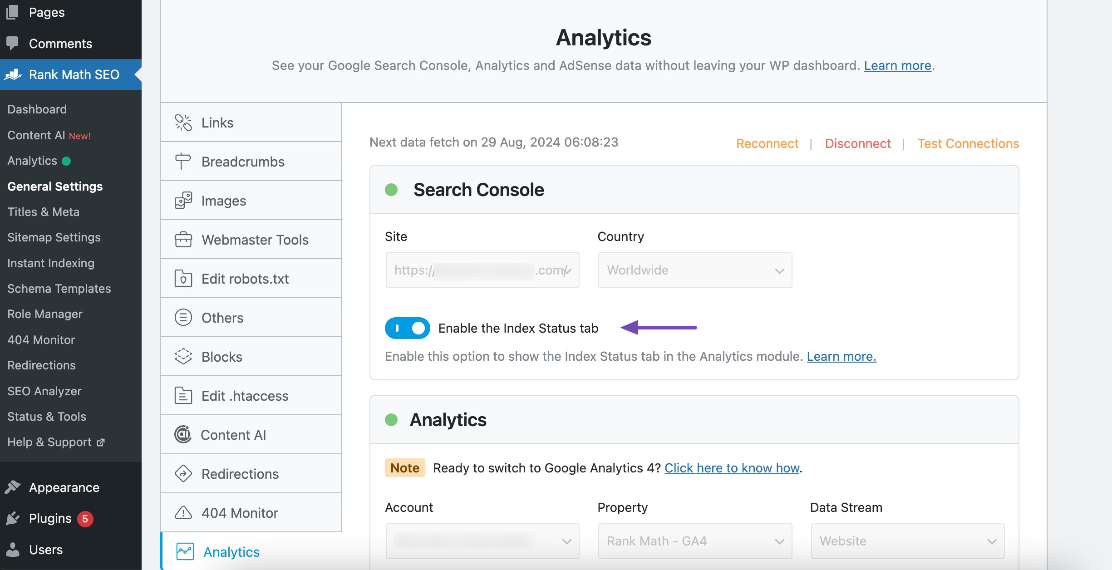Screen dimensions: 1112x570
Task: Open Status & Tools in the sidebar
Action: click(x=47, y=417)
